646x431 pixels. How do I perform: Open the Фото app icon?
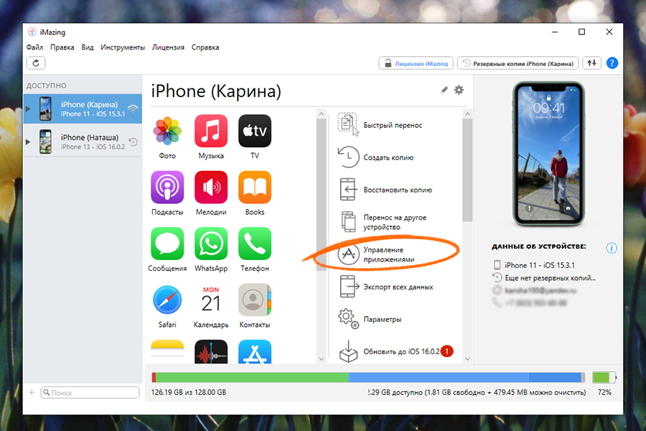[x=167, y=131]
